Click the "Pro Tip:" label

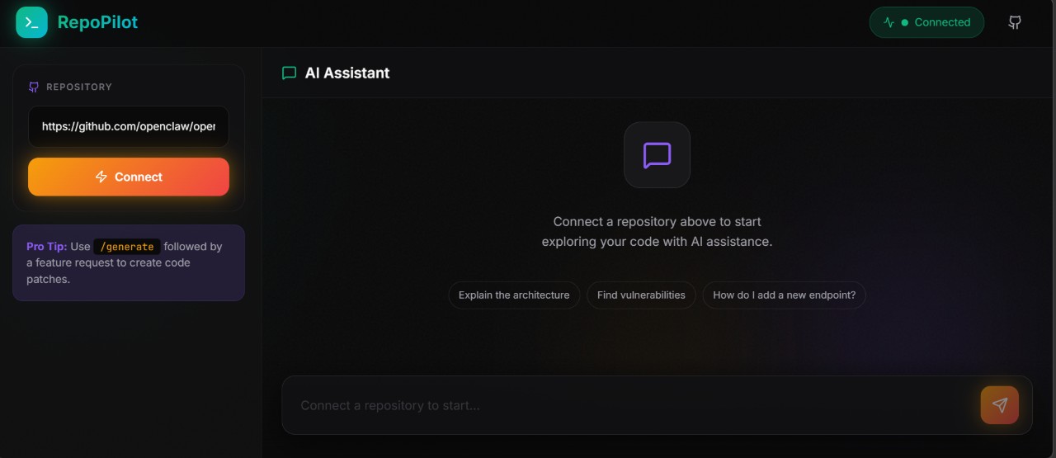[x=46, y=246]
